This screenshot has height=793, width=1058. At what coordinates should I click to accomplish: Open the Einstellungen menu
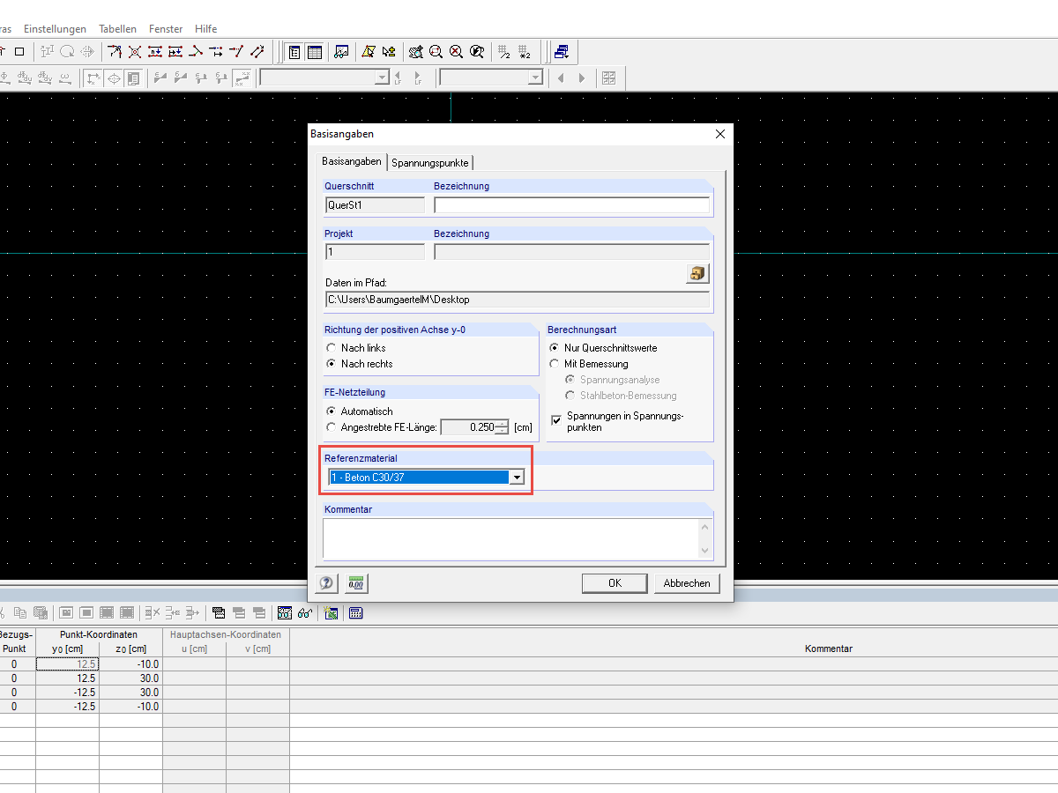coord(56,29)
